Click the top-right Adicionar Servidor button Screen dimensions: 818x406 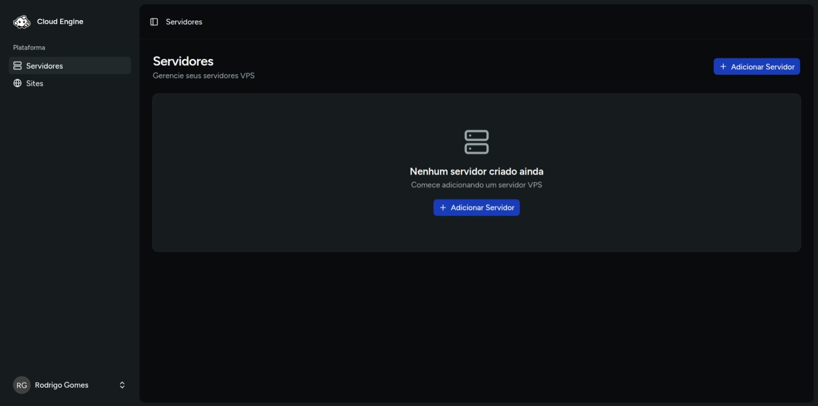click(756, 67)
